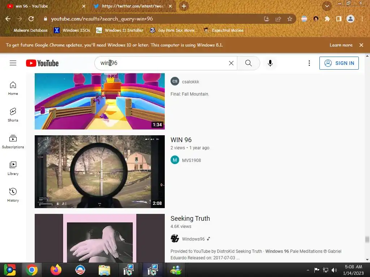The height and width of the screenshot is (277, 370).
Task: Clear the search box with X
Action: pos(231,63)
